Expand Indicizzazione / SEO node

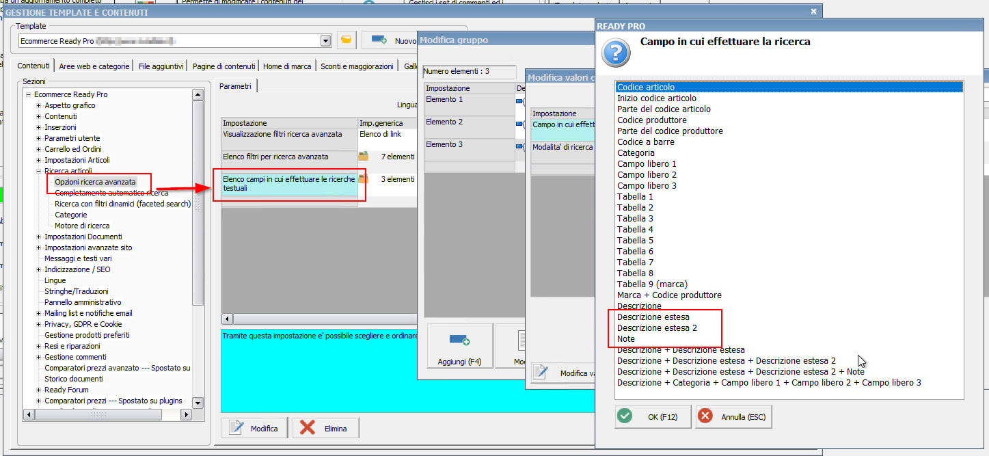[x=39, y=269]
